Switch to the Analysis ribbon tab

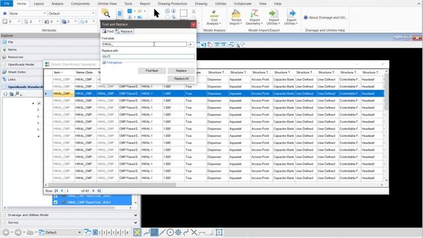tap(58, 4)
